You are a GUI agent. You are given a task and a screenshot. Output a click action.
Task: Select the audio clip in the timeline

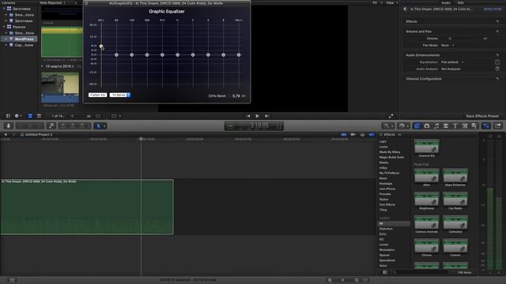click(87, 207)
